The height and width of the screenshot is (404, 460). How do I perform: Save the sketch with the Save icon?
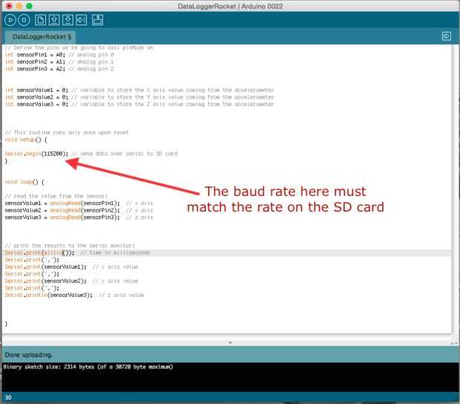point(68,20)
